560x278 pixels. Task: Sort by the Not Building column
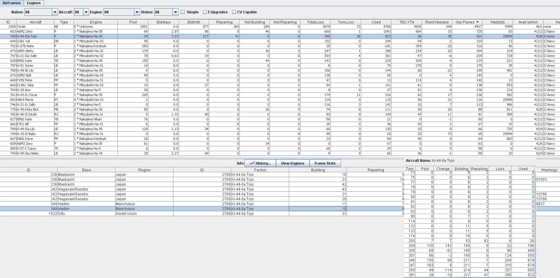click(x=255, y=22)
